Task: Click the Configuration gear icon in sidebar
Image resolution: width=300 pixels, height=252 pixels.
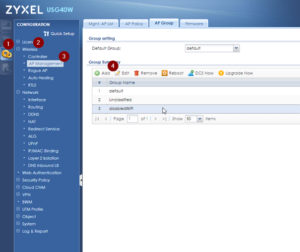Action: click(x=7, y=54)
